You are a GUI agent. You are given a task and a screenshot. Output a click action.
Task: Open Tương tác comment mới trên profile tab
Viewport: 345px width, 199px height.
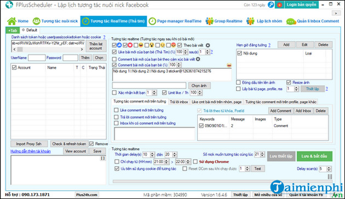click(281, 102)
